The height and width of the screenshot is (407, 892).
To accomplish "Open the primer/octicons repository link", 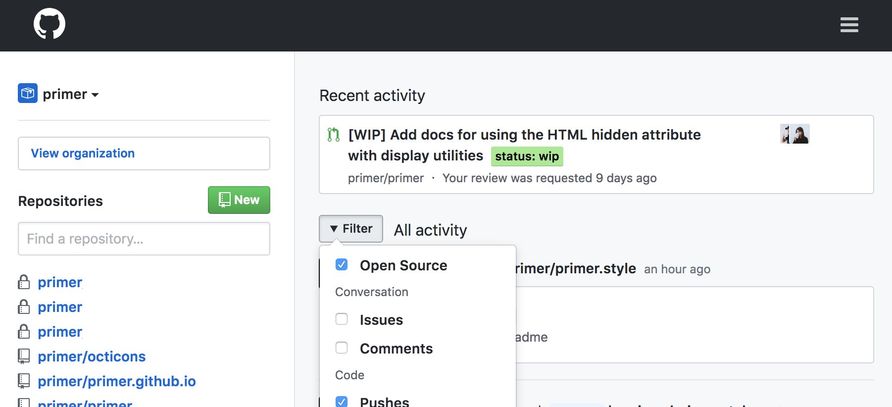I will [92, 356].
